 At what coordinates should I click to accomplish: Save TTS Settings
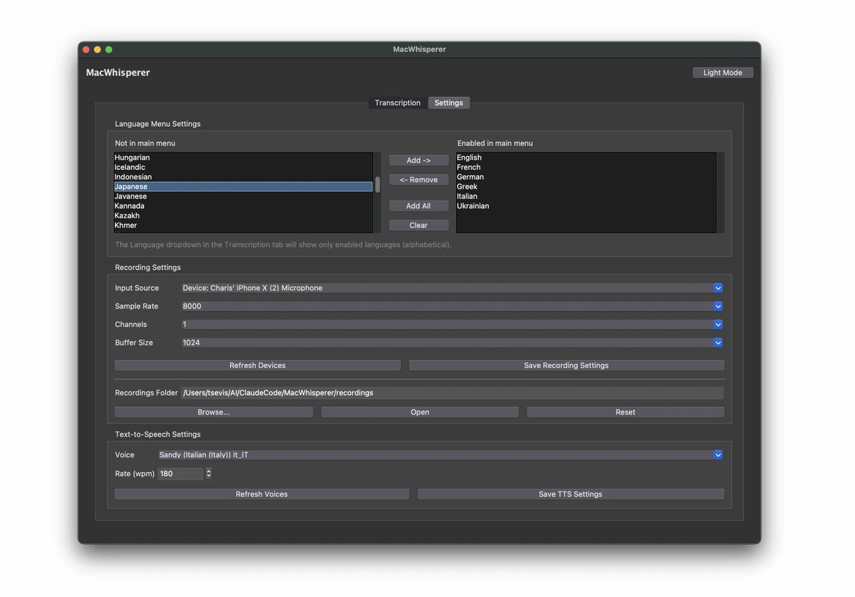pos(571,494)
